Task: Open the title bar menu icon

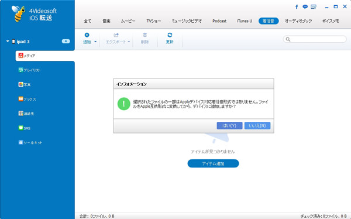Action: [x=314, y=6]
